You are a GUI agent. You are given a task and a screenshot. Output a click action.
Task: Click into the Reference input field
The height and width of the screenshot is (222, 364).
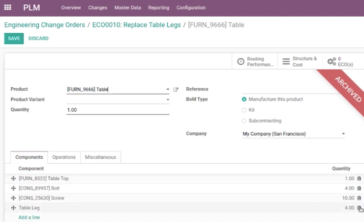293,89
